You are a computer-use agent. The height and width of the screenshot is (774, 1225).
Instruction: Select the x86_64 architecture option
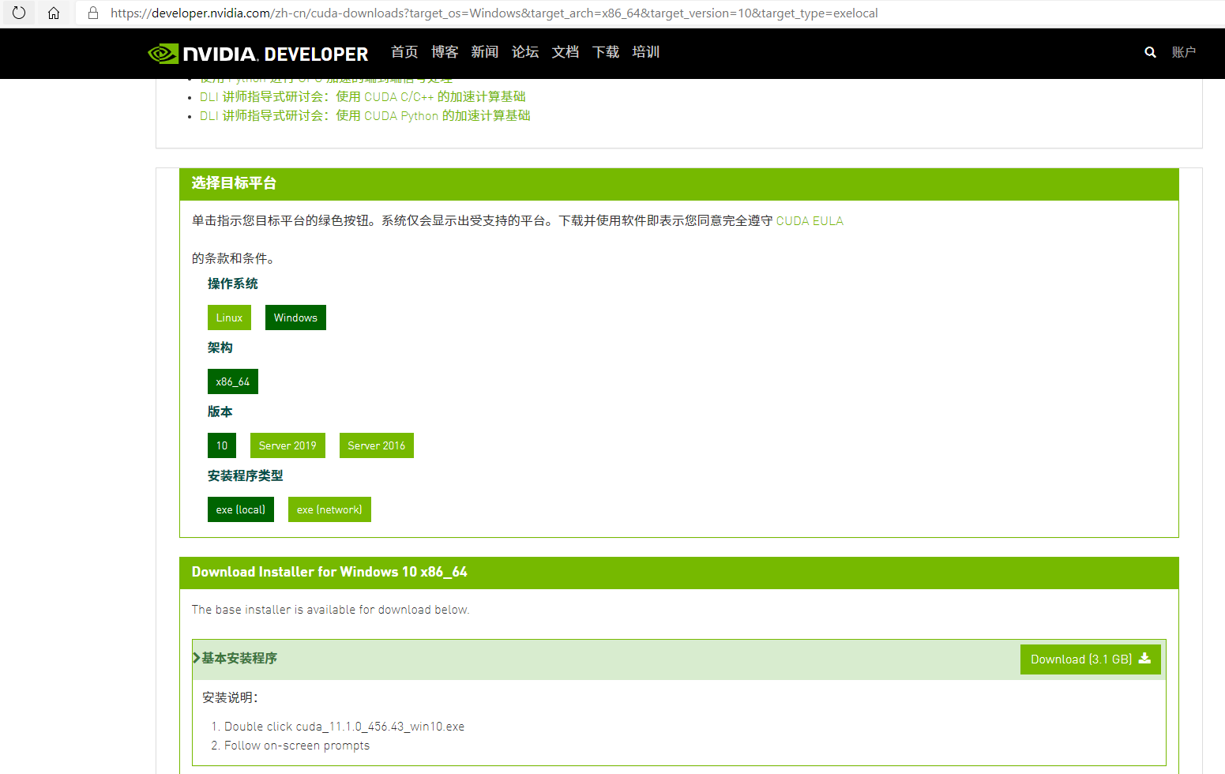coord(233,381)
